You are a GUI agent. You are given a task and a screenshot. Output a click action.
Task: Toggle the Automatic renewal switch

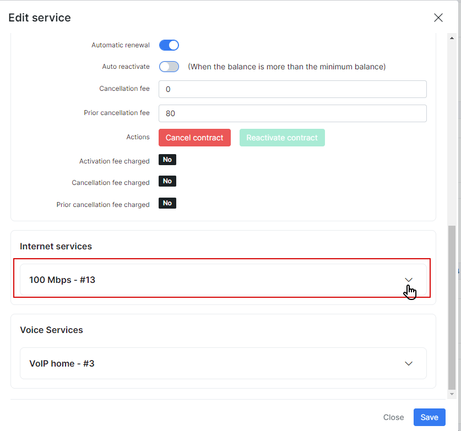tap(169, 45)
